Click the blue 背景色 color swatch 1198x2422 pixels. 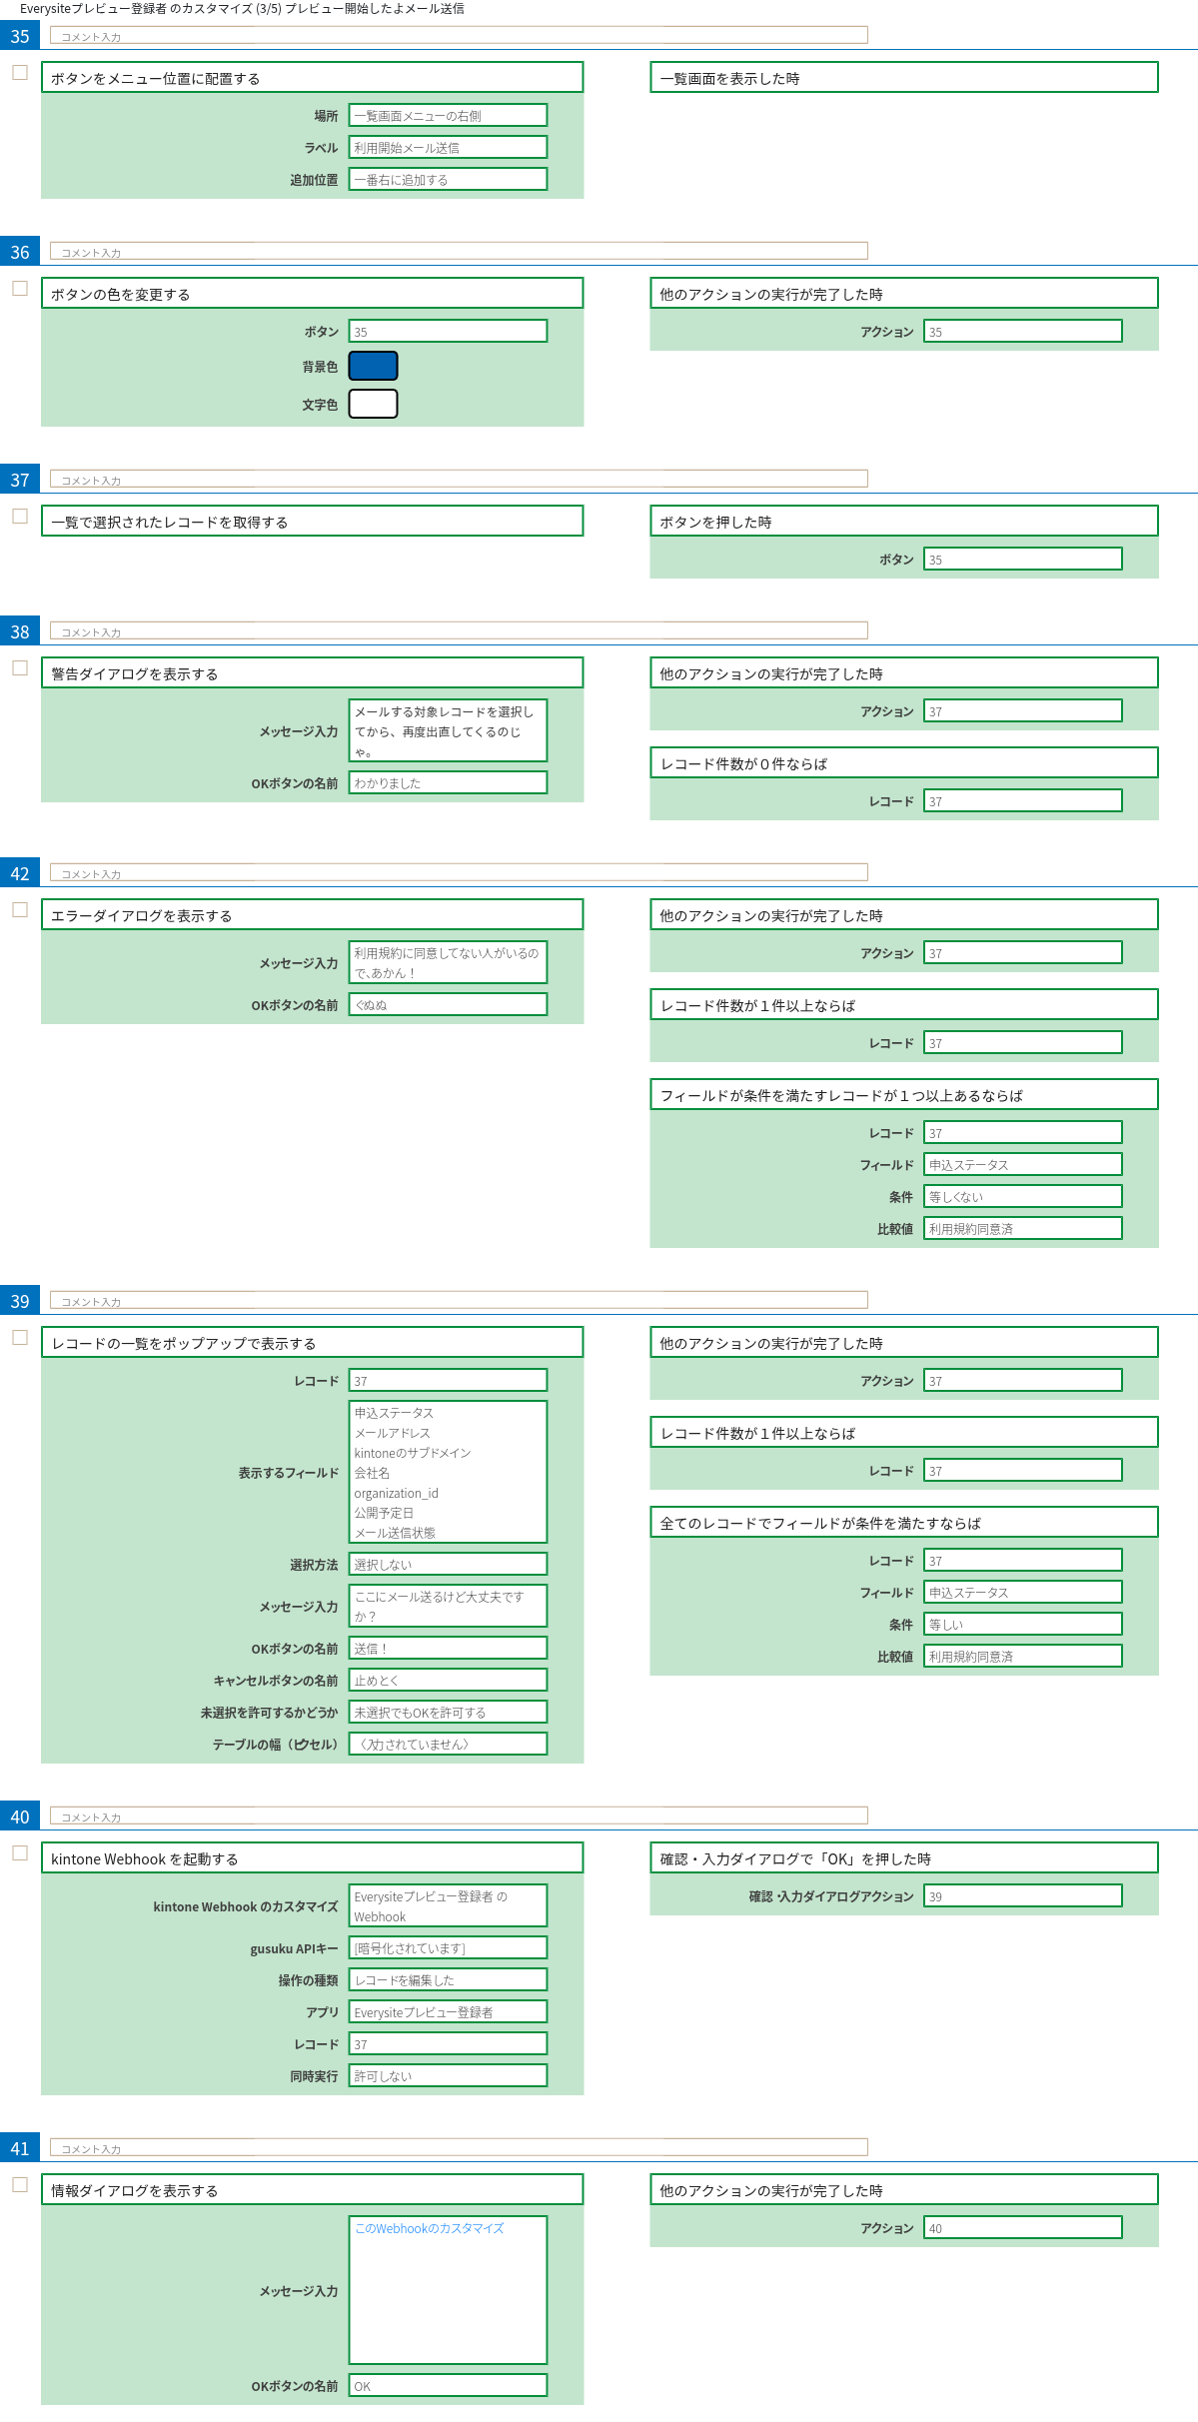[373, 367]
